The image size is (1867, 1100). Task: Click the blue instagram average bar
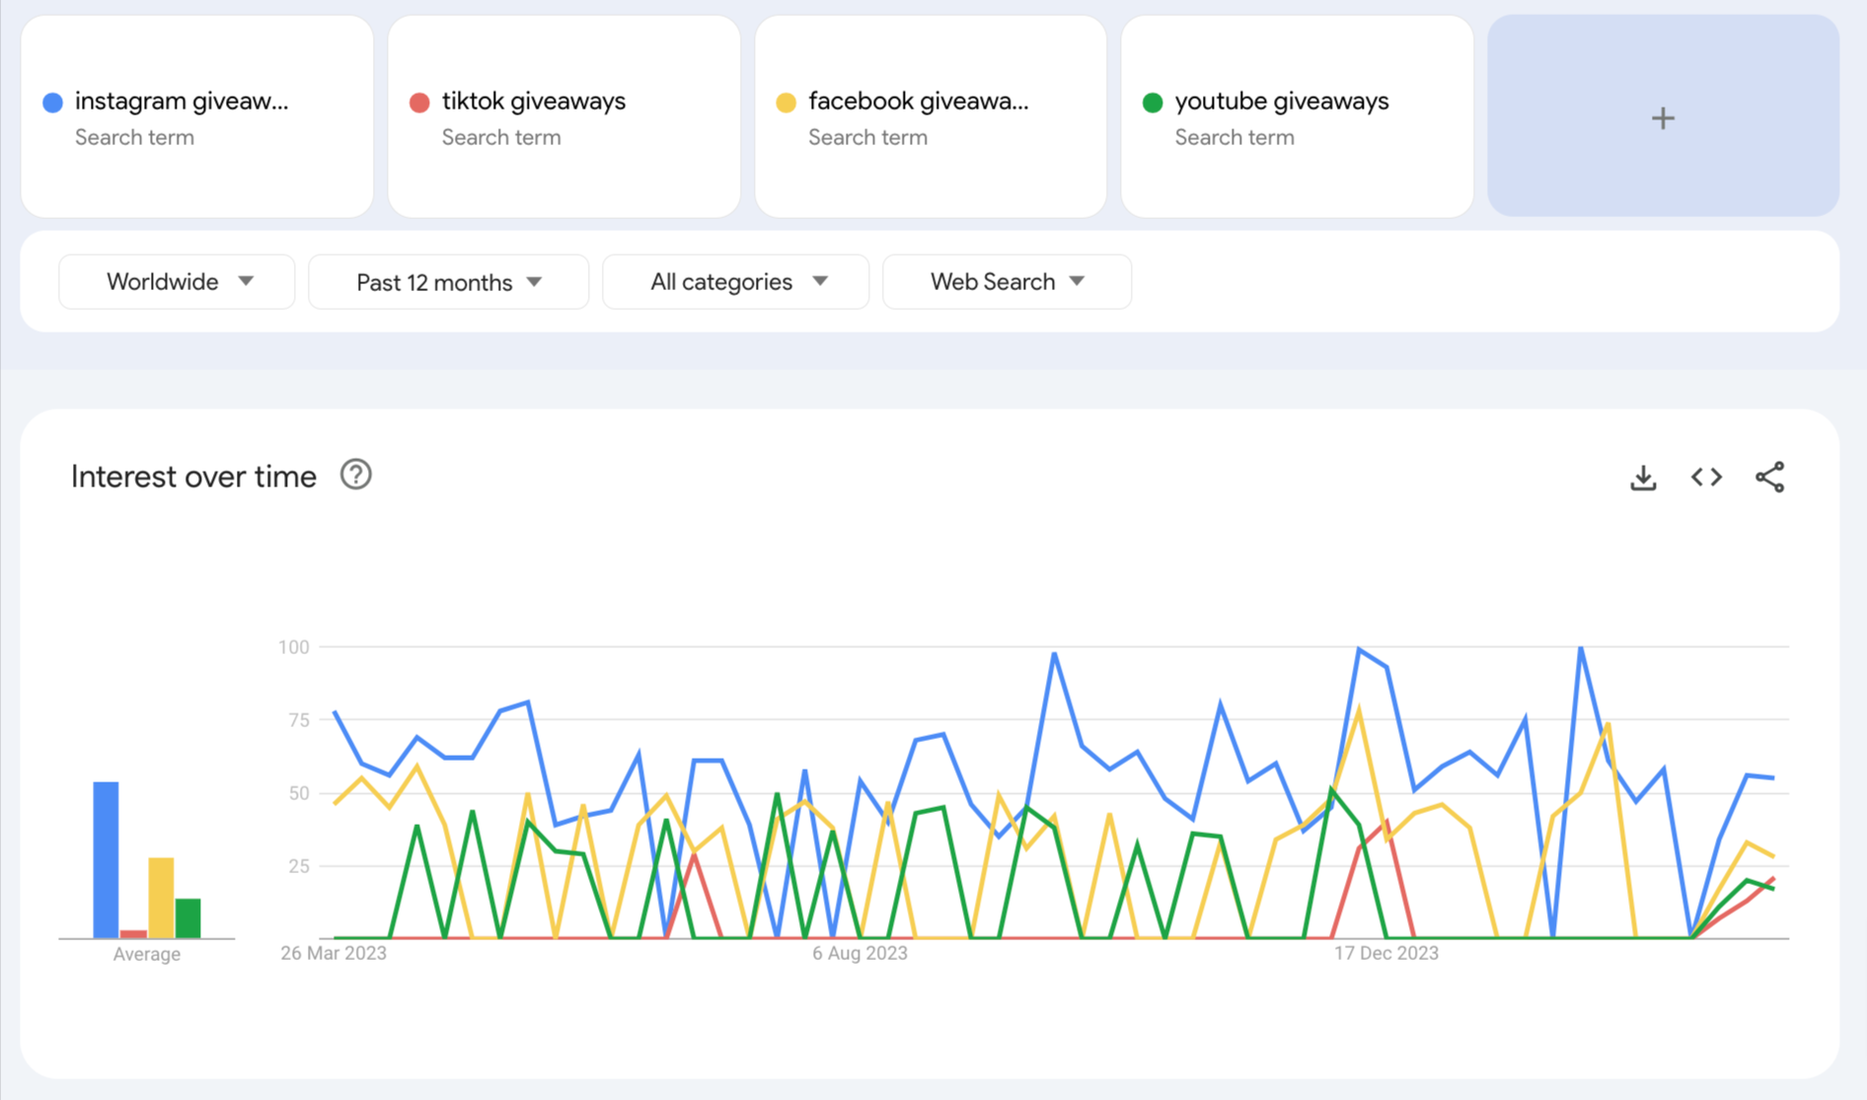tap(106, 858)
